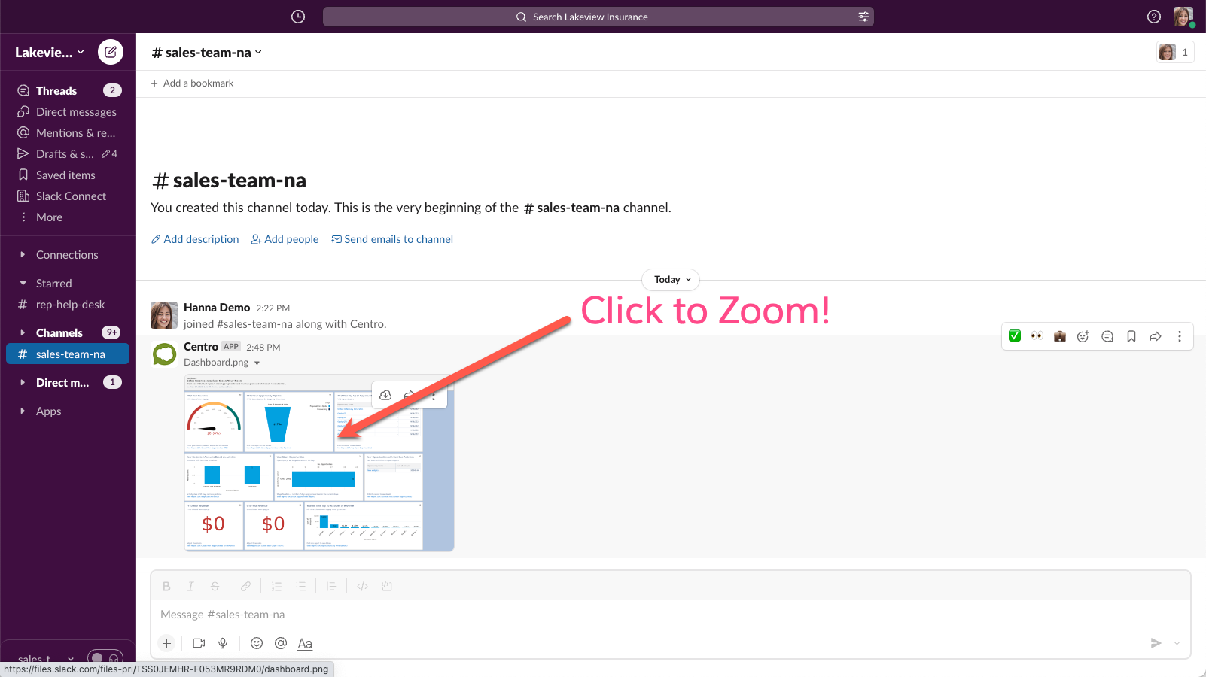The image size is (1206, 677).
Task: Collapse the Starred section
Action: [x=23, y=284]
